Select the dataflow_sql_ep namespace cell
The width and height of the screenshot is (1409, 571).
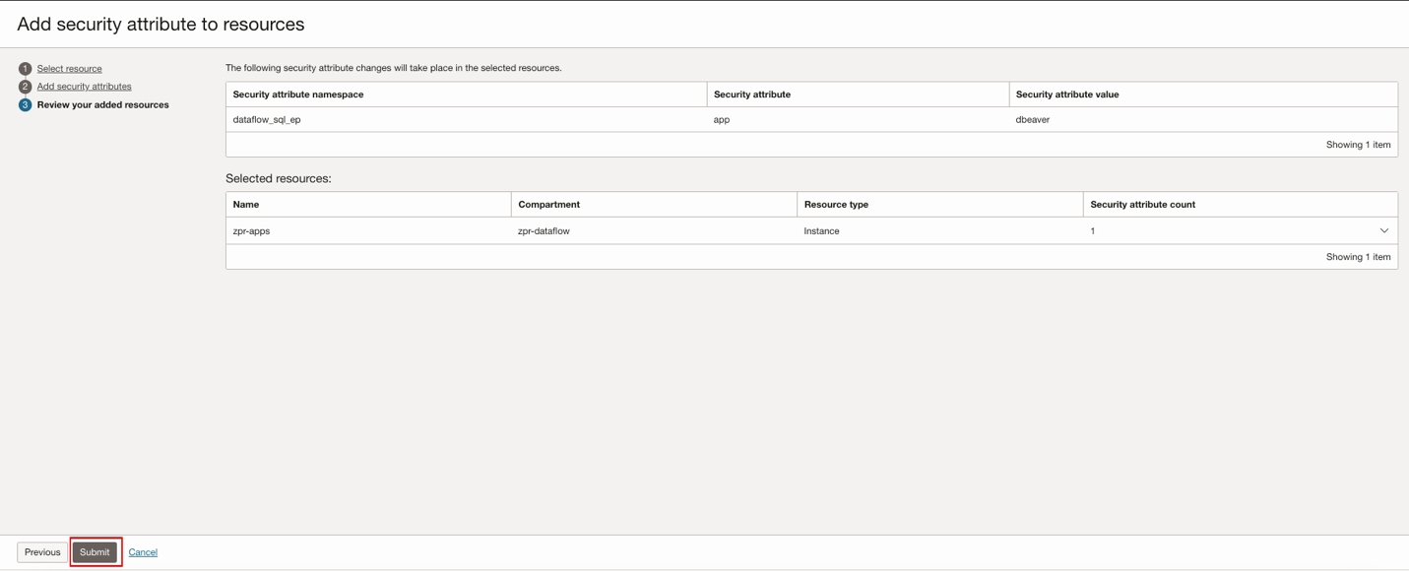[x=267, y=120]
